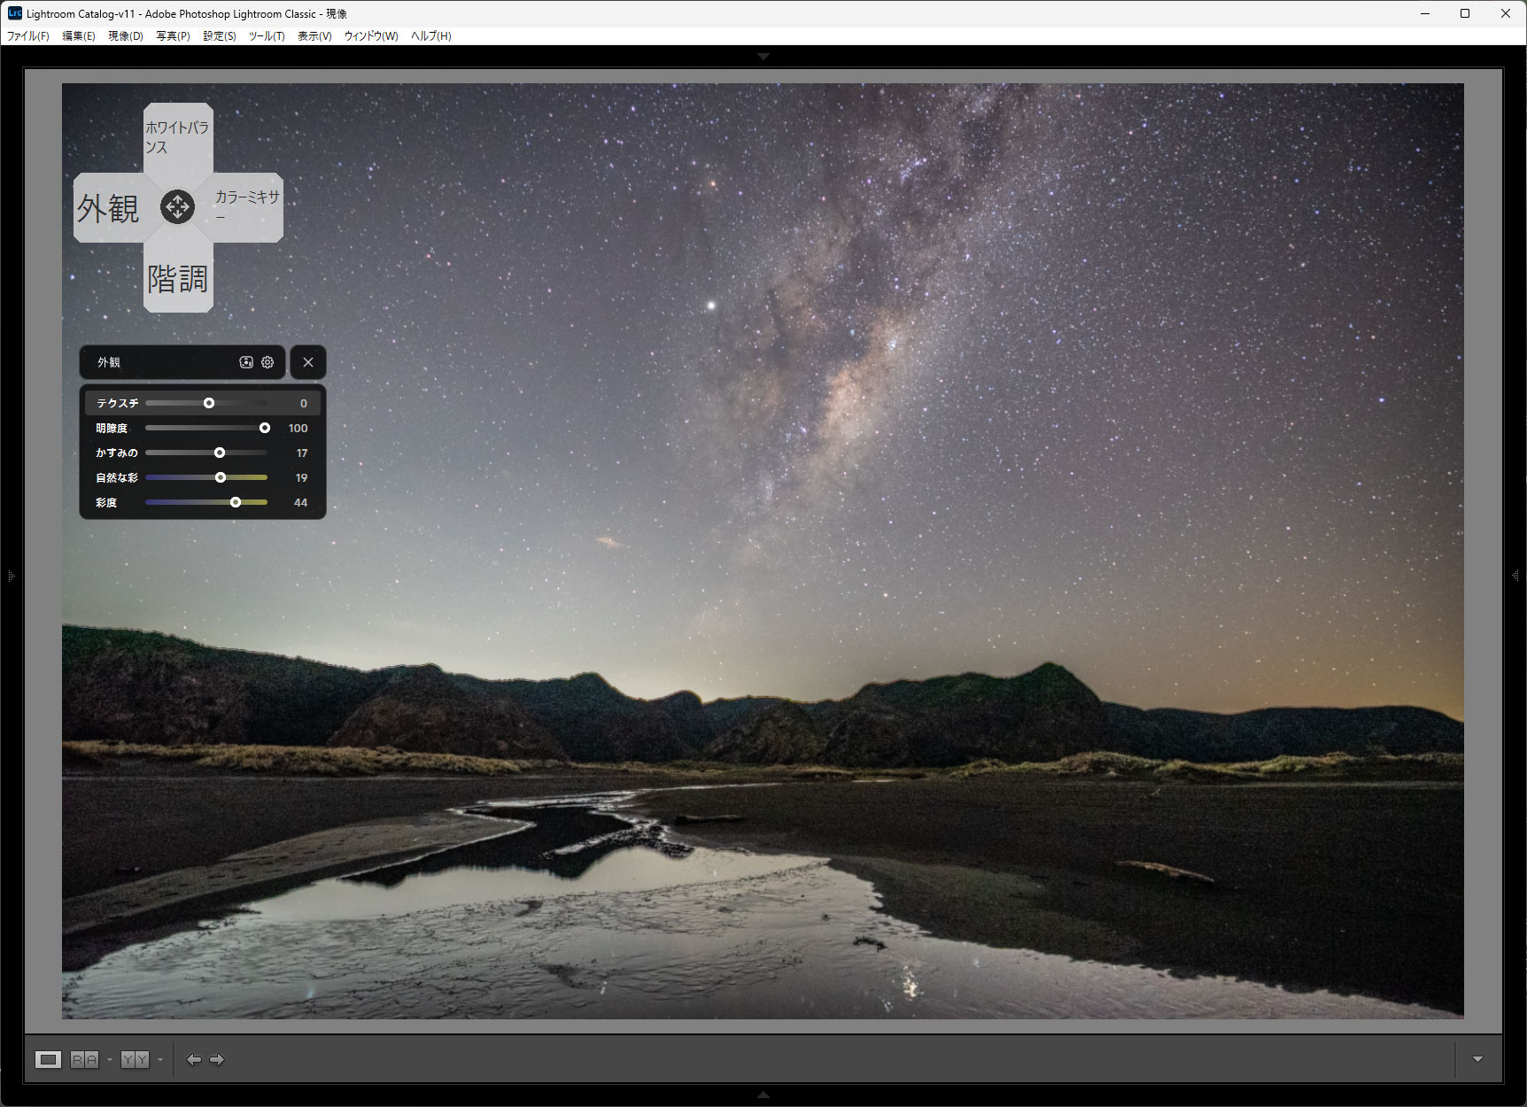1527x1107 pixels.
Task: Expand the right panel using edge triangle
Action: click(x=1515, y=576)
